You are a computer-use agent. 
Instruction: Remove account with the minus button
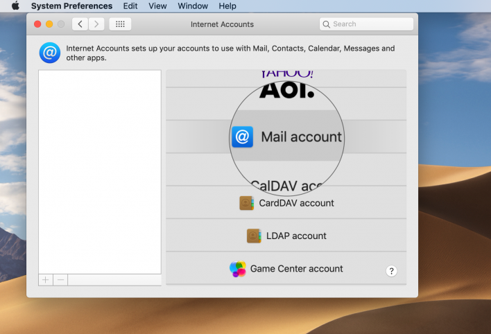pyautogui.click(x=60, y=279)
